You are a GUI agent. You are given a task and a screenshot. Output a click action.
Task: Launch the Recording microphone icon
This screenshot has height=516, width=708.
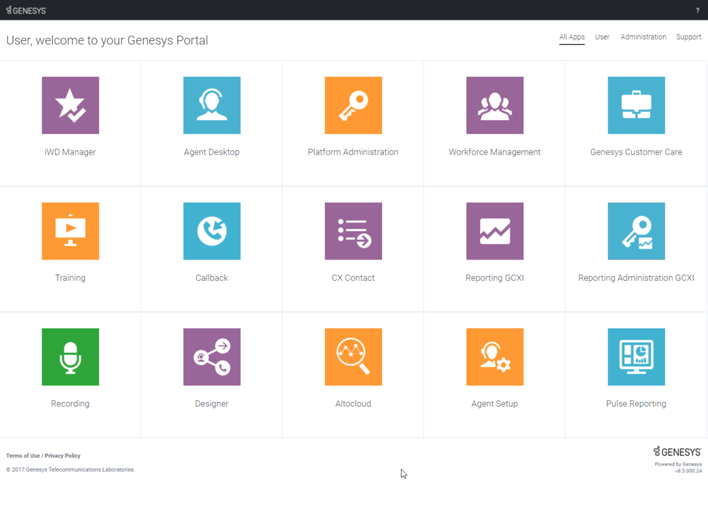coord(70,357)
